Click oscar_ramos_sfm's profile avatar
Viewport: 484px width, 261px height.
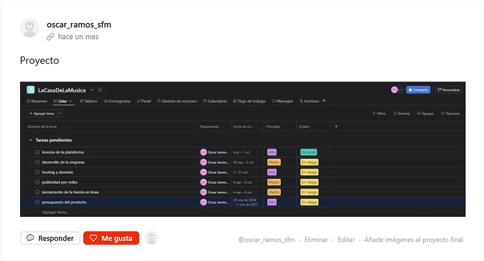point(30,28)
